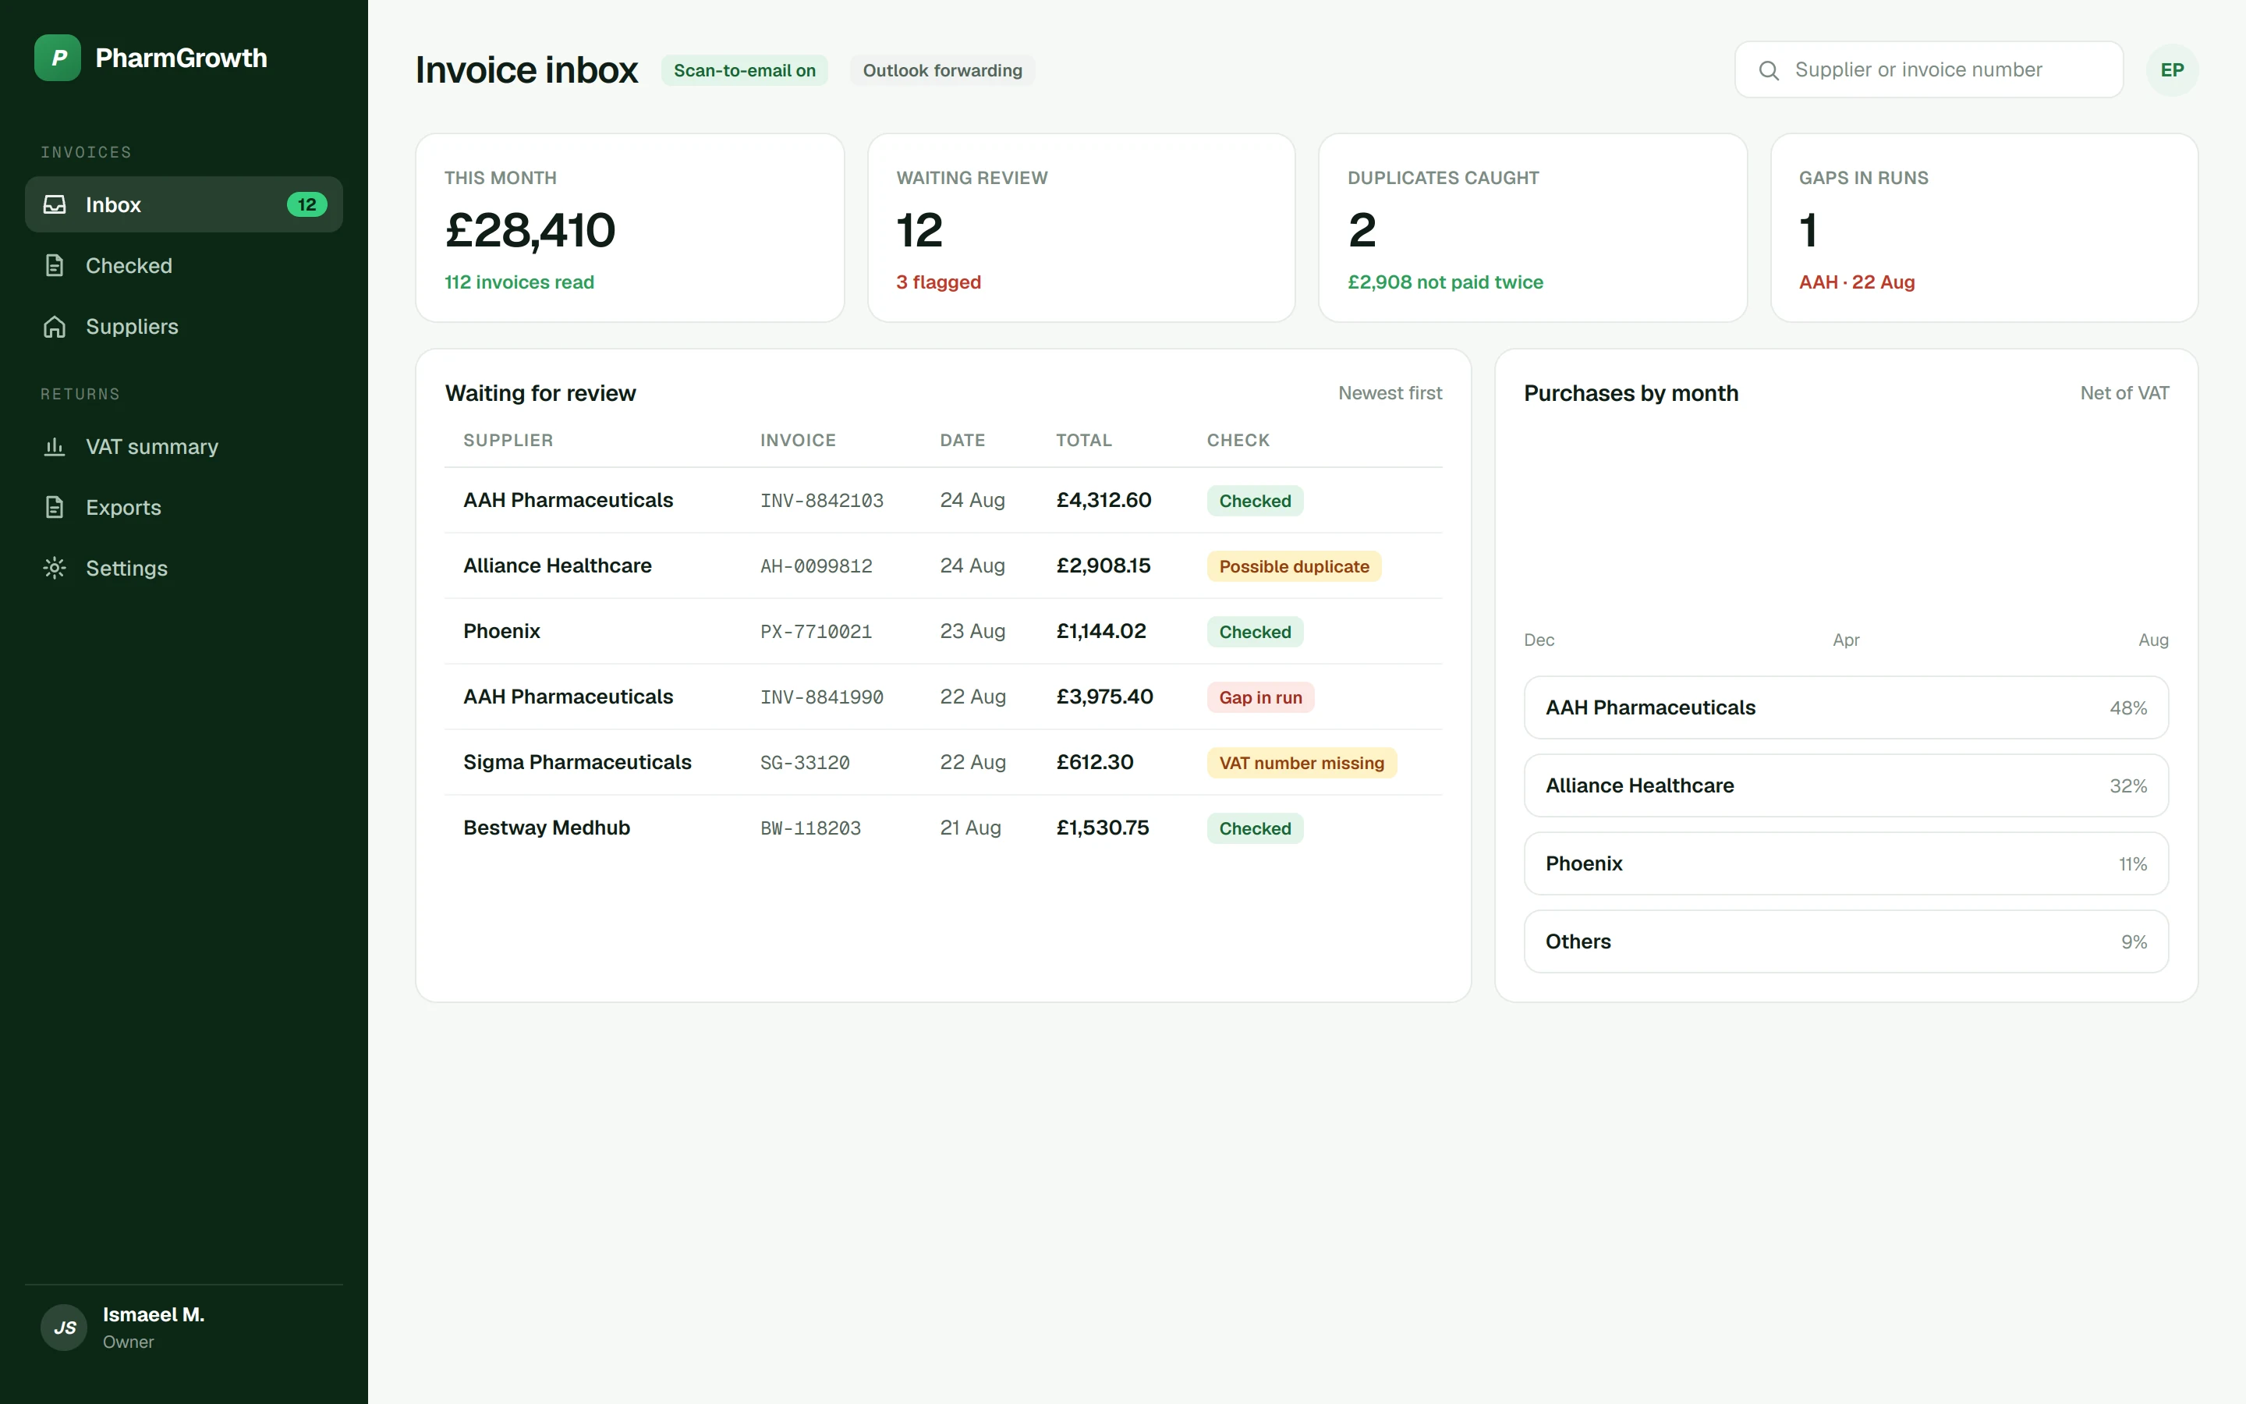The height and width of the screenshot is (1404, 2246).
Task: Click Checked badge on Bestway Medhub row
Action: (1255, 828)
